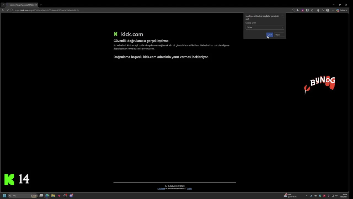Open the purple app taskbar icon
The height and width of the screenshot is (199, 353).
[71, 196]
